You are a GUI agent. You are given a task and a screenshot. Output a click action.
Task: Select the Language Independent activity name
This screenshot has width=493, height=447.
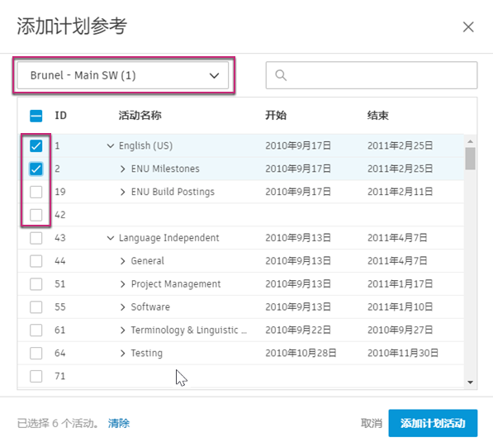click(x=168, y=238)
